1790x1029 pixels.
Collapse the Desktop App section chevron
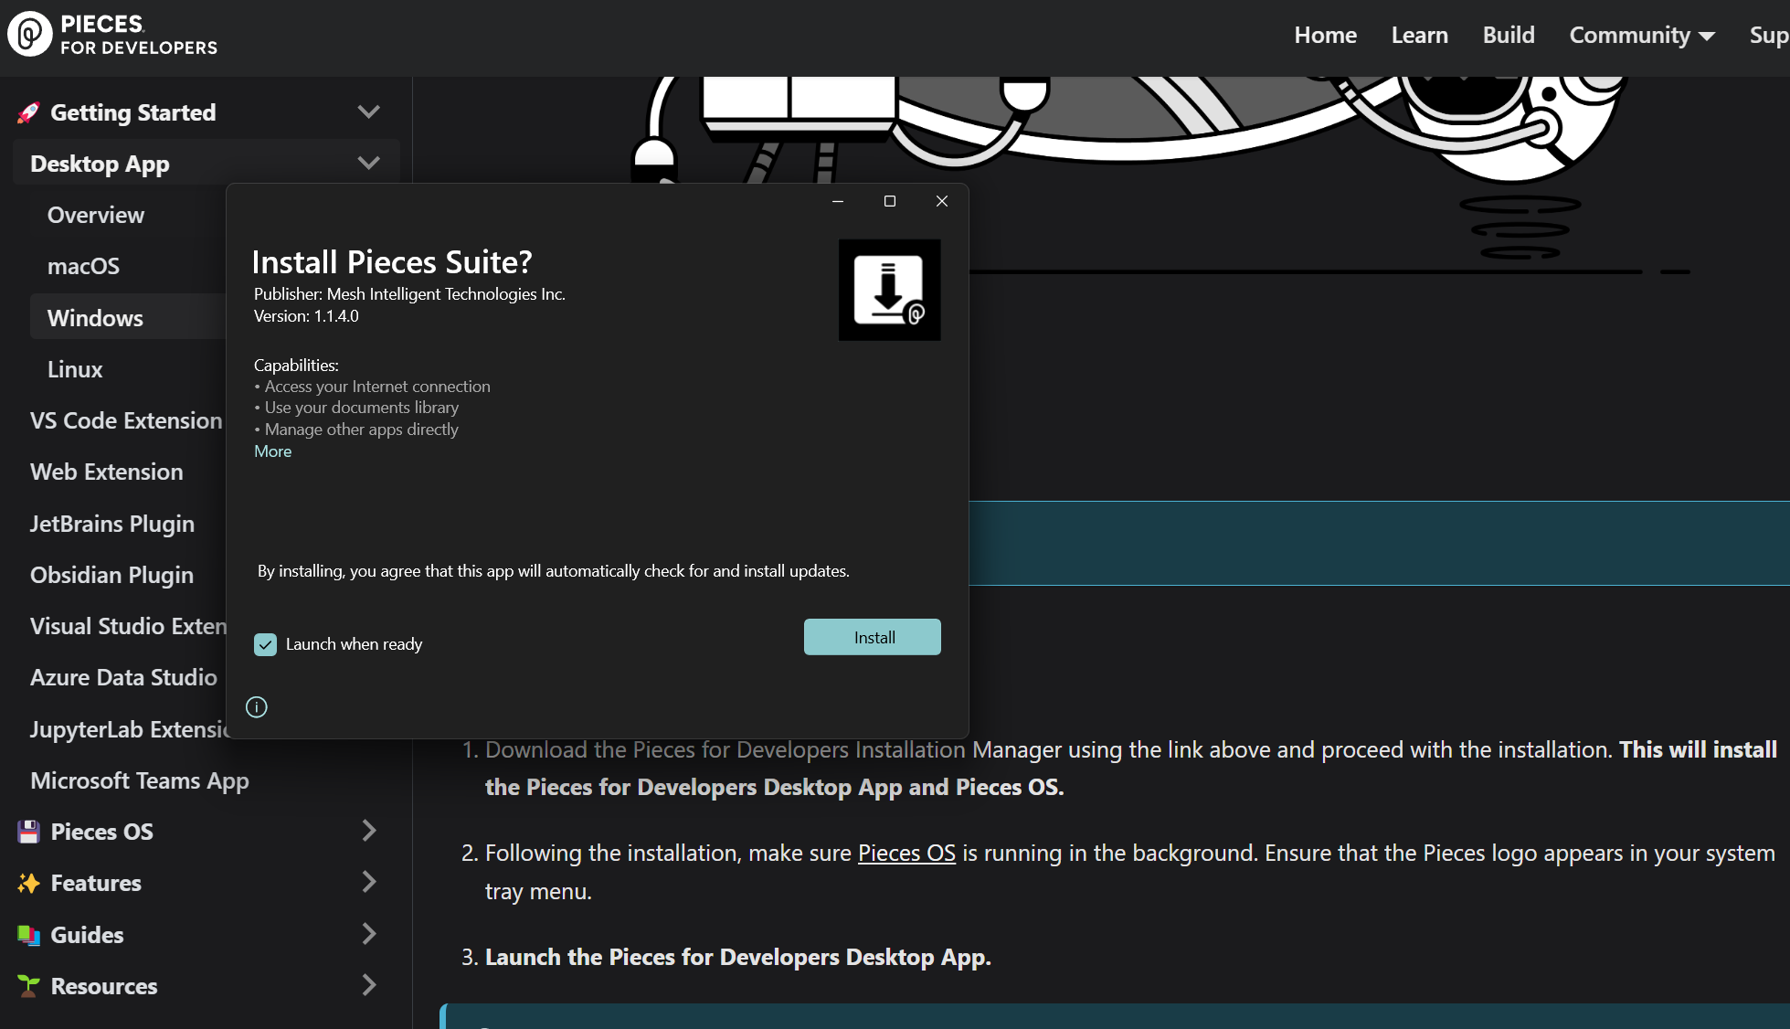point(368,164)
